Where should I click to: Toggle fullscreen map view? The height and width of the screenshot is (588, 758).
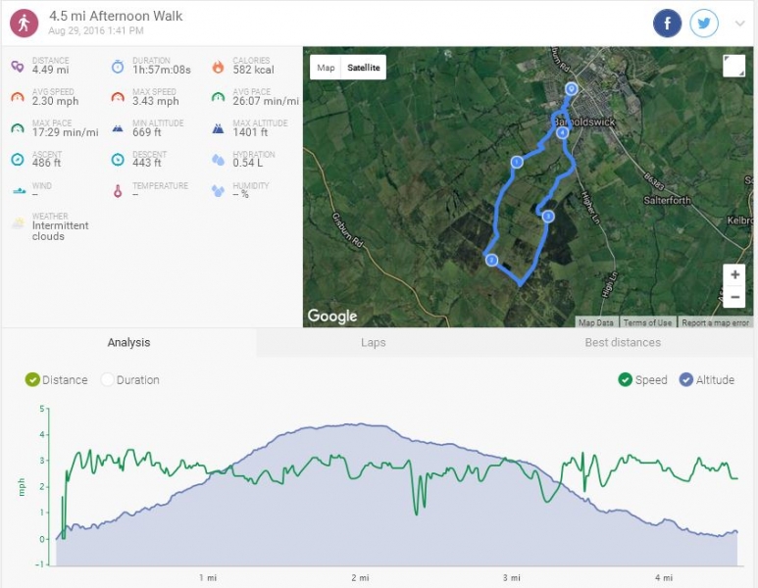[x=733, y=66]
